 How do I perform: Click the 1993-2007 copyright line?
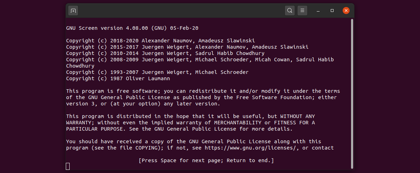pyautogui.click(x=157, y=72)
